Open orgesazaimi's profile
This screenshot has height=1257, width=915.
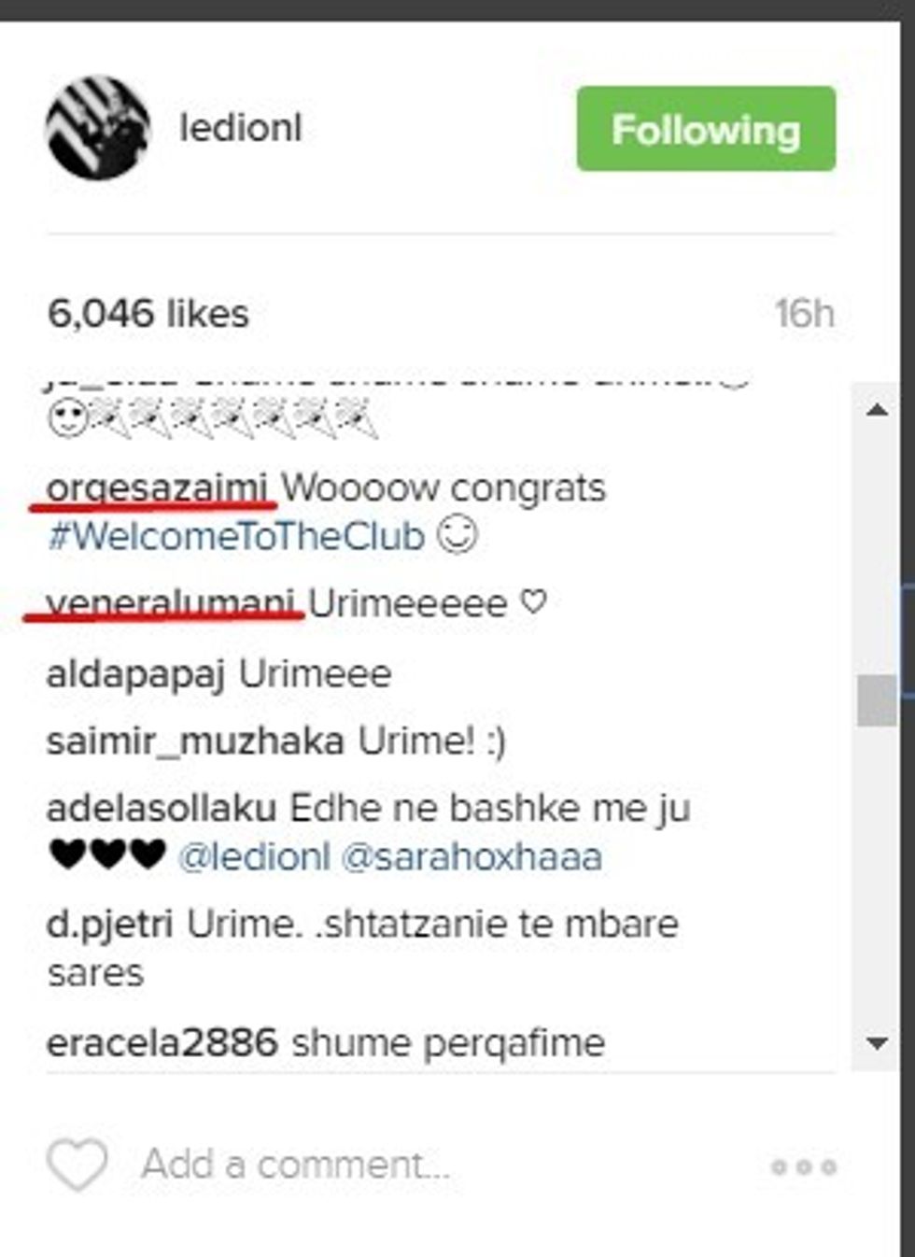(x=158, y=488)
